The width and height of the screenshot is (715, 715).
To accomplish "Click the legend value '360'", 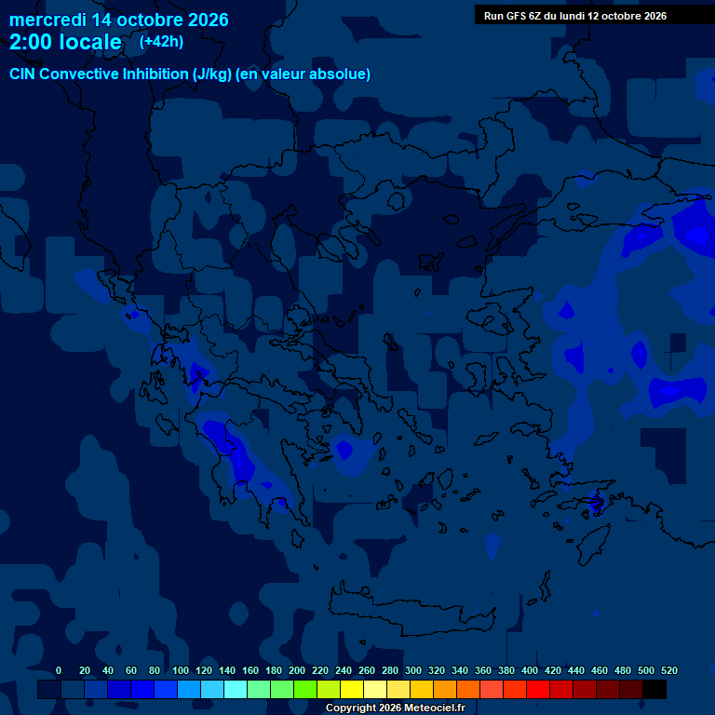I will pos(483,670).
